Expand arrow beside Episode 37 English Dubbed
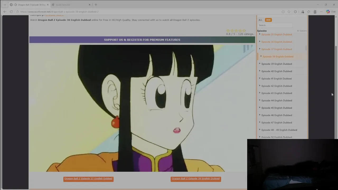Image resolution: width=338 pixels, height=190 pixels. tap(260, 49)
